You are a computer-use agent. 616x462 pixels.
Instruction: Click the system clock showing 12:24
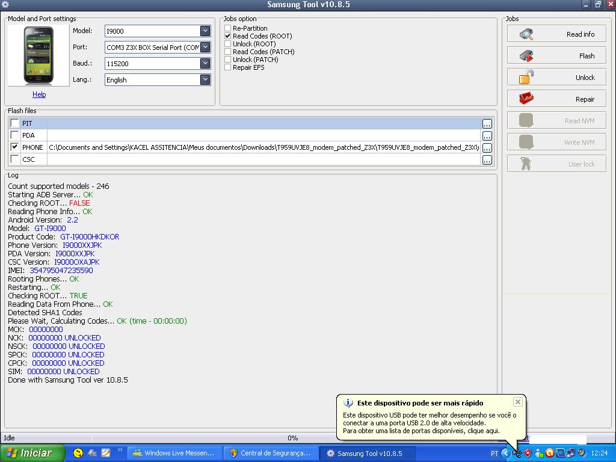tap(599, 454)
